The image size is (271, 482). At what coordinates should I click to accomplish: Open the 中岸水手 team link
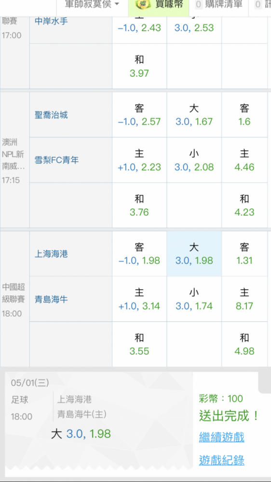pyautogui.click(x=51, y=22)
